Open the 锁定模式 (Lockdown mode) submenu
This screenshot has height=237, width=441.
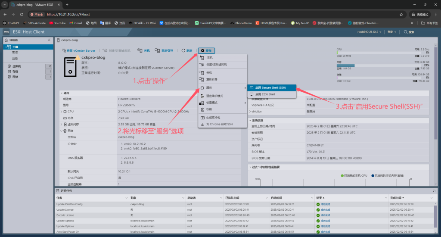(223, 103)
